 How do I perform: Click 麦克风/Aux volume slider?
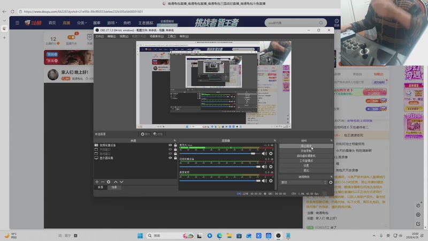[220, 154]
